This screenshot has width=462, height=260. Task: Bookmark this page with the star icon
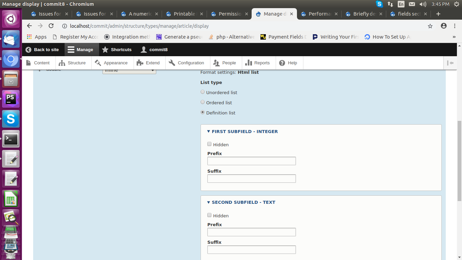(x=430, y=26)
